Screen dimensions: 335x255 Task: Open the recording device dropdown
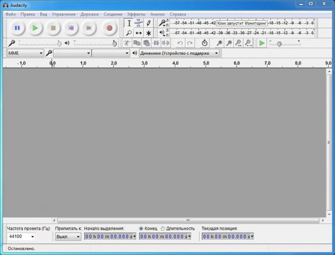tap(72, 53)
